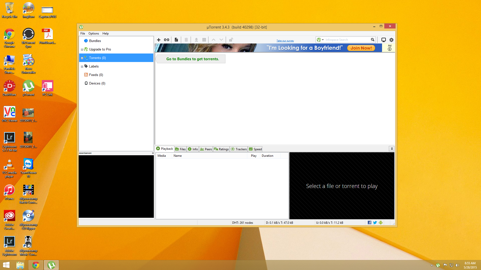Click the volume speaker tray icon

click(x=457, y=265)
